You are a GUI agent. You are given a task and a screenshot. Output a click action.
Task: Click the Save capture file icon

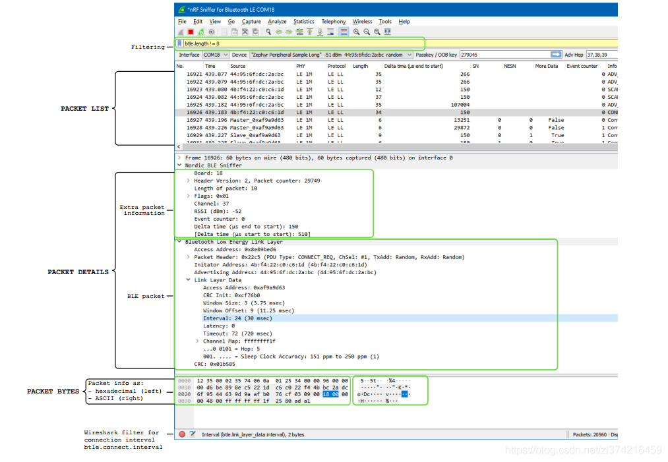click(x=235, y=32)
